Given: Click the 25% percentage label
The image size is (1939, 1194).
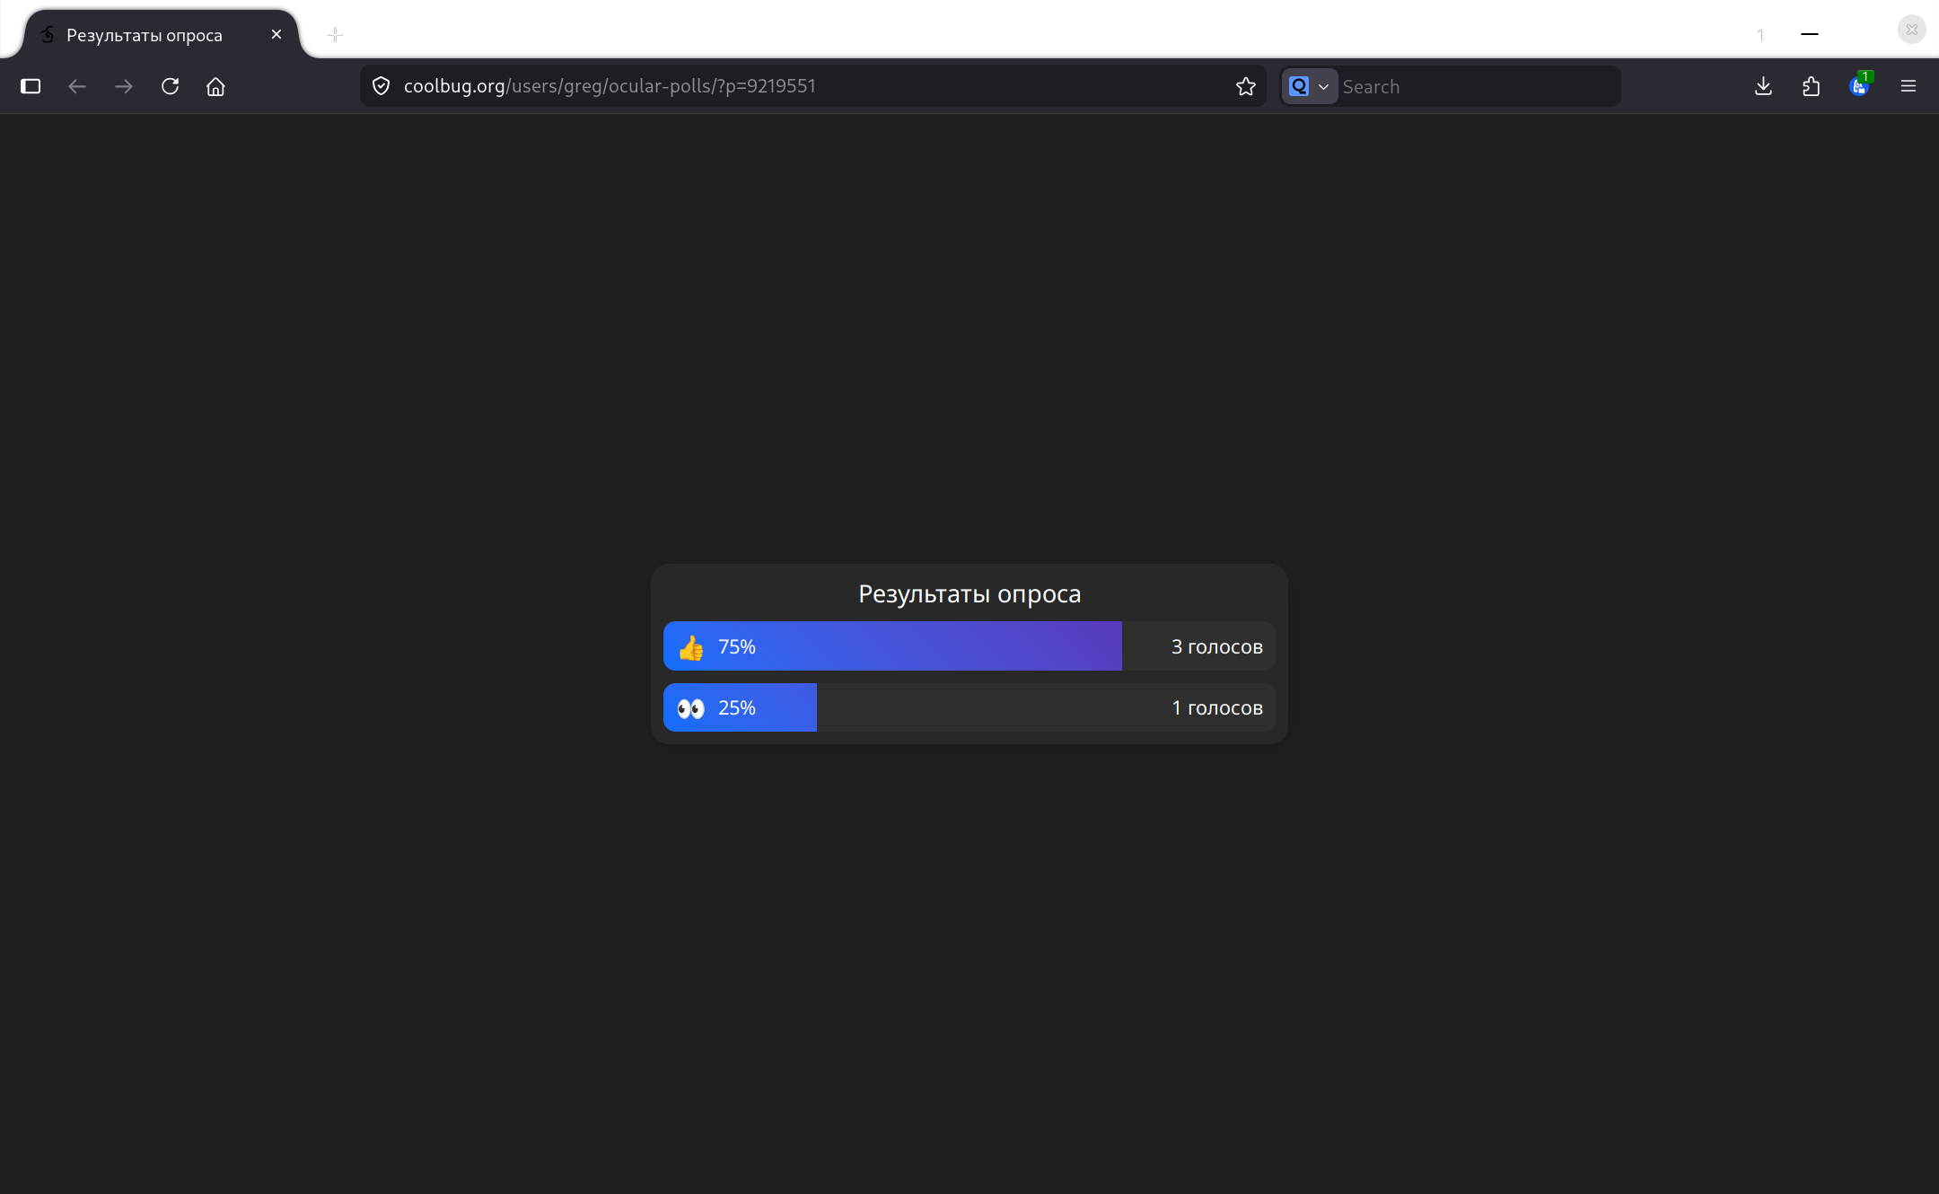Looking at the screenshot, I should tap(737, 707).
